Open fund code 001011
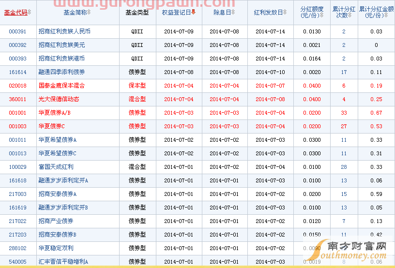Image resolution: width=395 pixels, height=268 pixels. click(x=17, y=140)
